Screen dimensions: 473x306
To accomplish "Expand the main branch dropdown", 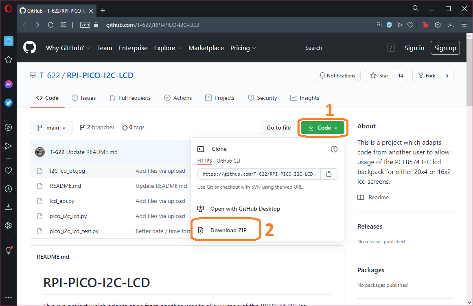I will tap(51, 128).
